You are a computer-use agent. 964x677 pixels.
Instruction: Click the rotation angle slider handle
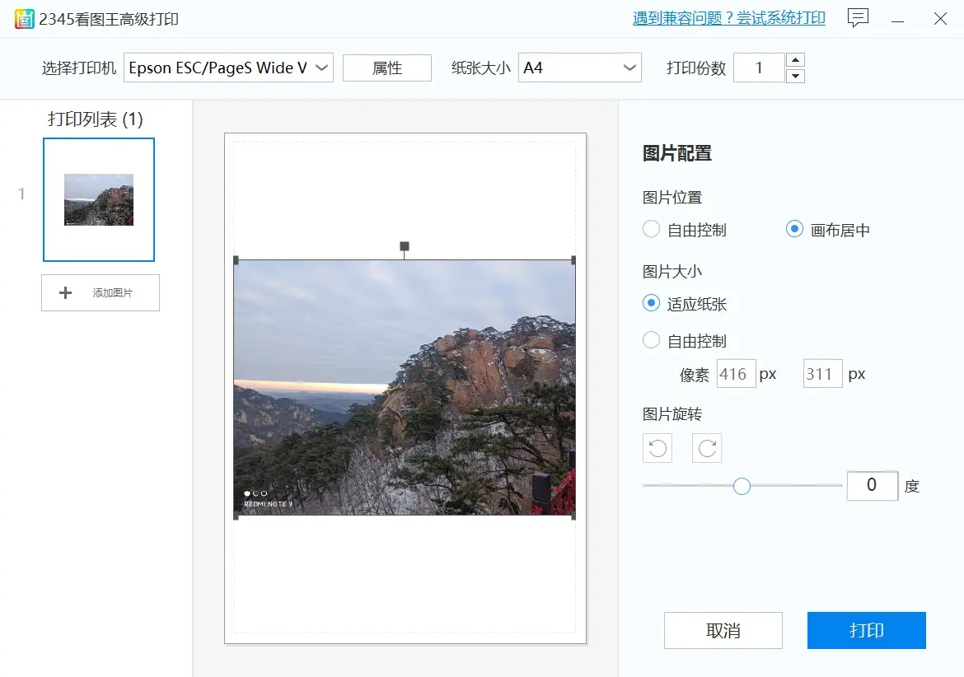pos(742,486)
